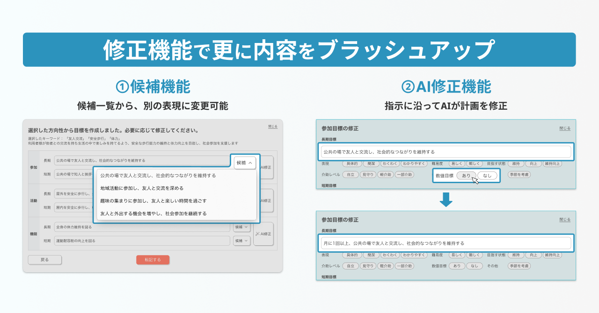Click the AI修正 button in 活動 row

pyautogui.click(x=266, y=200)
